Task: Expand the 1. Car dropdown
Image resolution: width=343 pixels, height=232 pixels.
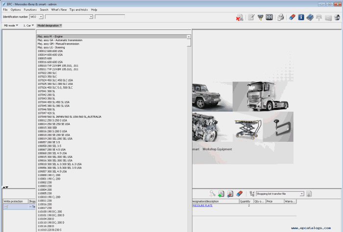Action: (28, 26)
